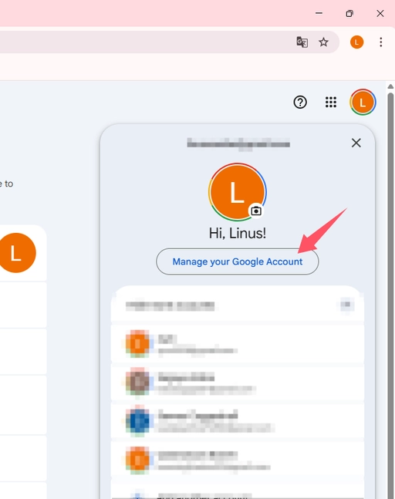
Task: Bookmark this page with the star icon
Action: pyautogui.click(x=323, y=42)
